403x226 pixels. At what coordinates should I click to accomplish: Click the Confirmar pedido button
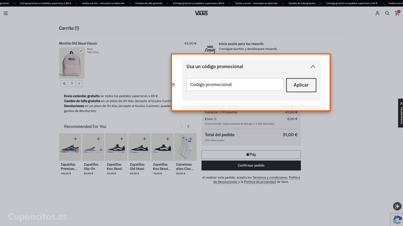tap(251, 165)
